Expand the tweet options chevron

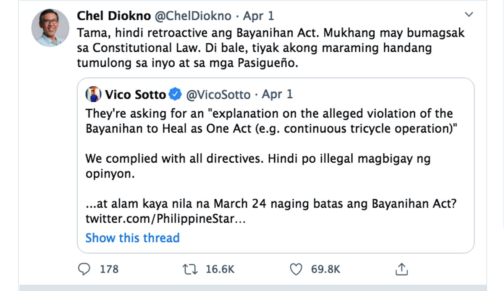tap(469, 15)
